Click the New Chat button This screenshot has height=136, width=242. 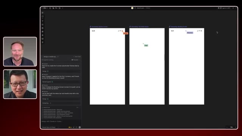click(x=77, y=57)
